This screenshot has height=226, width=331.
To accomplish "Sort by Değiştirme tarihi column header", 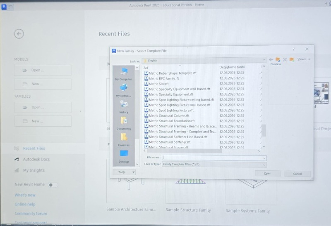I will coord(232,67).
